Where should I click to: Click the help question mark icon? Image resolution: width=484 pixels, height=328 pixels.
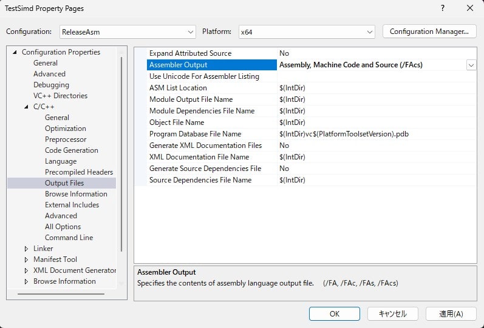pos(442,8)
